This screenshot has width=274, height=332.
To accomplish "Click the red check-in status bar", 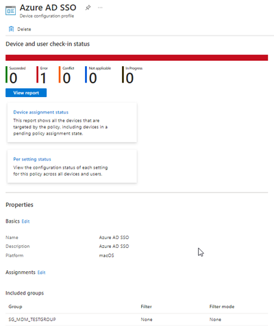I will (136, 57).
